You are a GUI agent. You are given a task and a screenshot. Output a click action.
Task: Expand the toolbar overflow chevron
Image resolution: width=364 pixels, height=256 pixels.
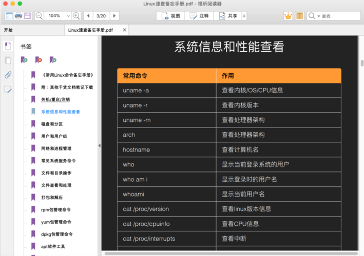[x=244, y=16]
